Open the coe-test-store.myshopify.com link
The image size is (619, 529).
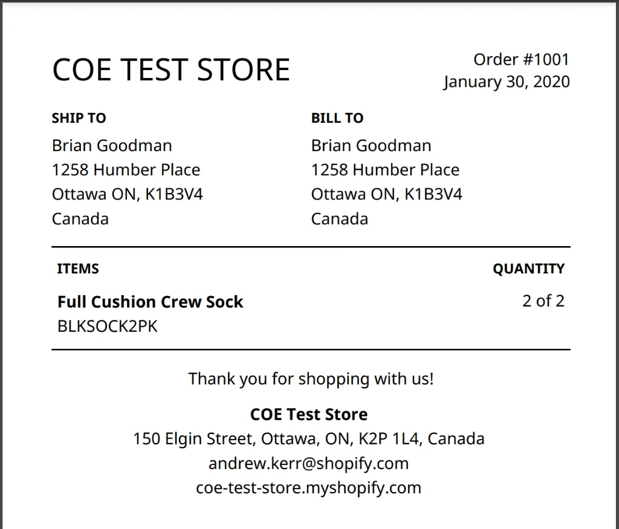tap(309, 488)
